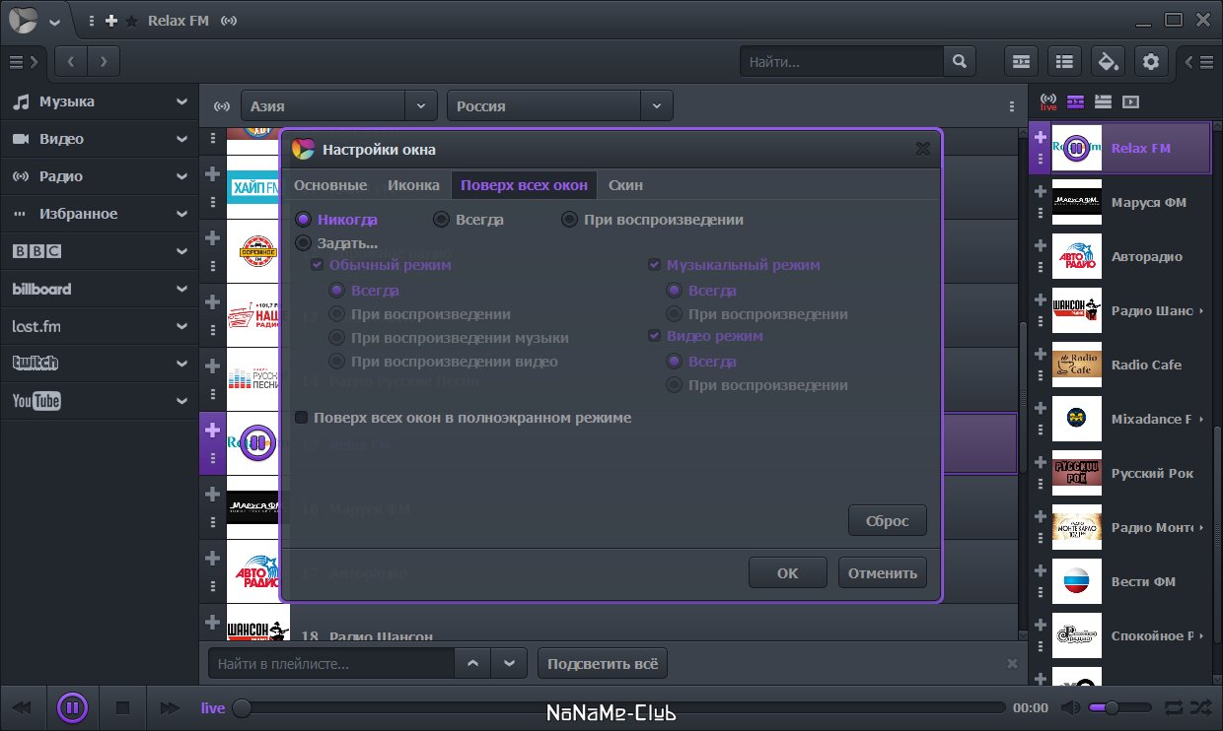The height and width of the screenshot is (731, 1223).
Task: Add Авторадио with plus icon in right panel
Action: click(1040, 245)
